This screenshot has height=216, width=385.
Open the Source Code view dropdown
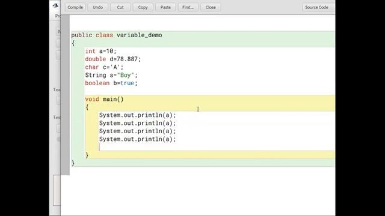318,7
